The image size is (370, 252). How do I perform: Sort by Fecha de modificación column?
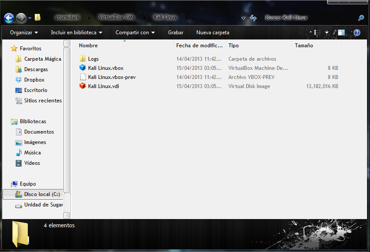pyautogui.click(x=199, y=46)
